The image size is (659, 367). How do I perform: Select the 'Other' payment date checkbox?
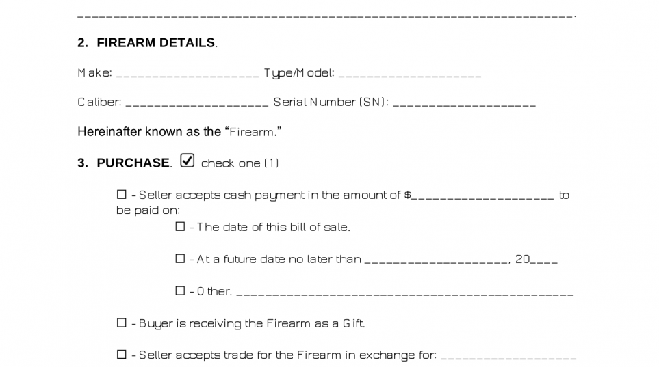pyautogui.click(x=180, y=290)
